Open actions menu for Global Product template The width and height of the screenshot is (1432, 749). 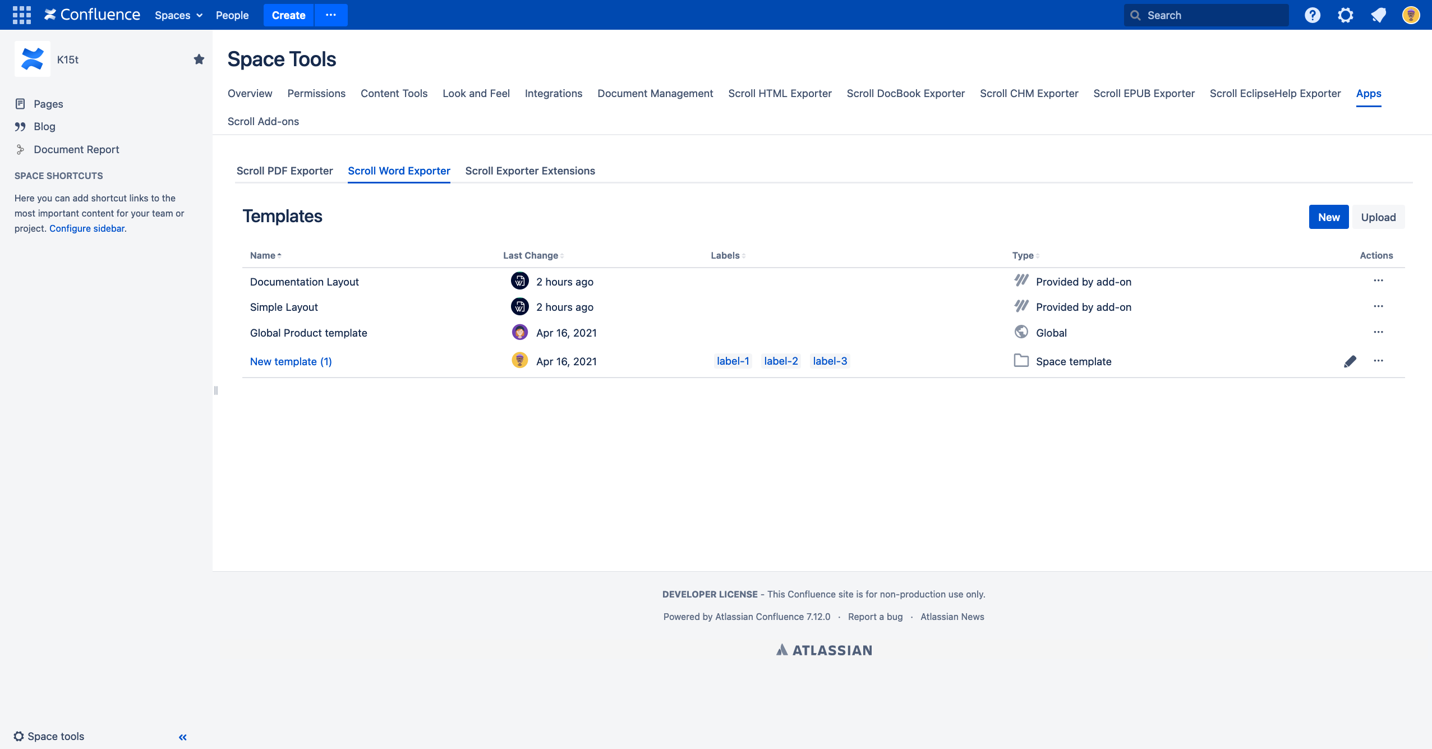click(x=1378, y=332)
